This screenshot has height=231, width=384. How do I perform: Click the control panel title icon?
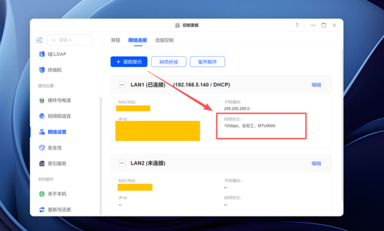(x=177, y=25)
